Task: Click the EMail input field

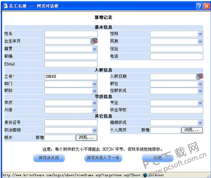Action: pyautogui.click(x=71, y=64)
